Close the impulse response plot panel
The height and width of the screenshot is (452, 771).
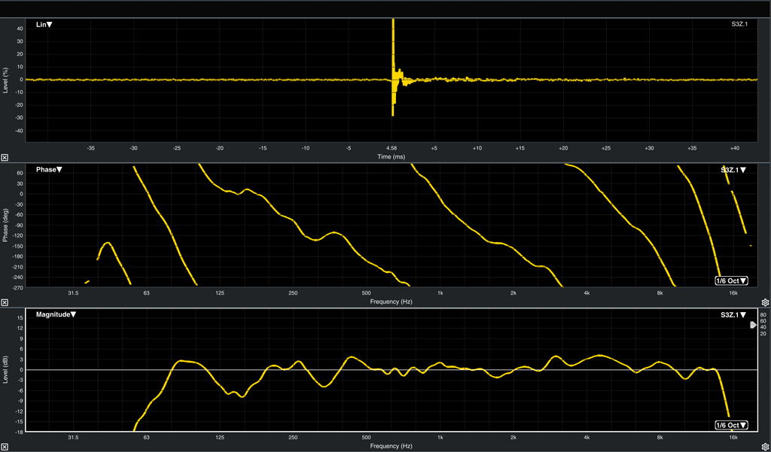pos(5,157)
